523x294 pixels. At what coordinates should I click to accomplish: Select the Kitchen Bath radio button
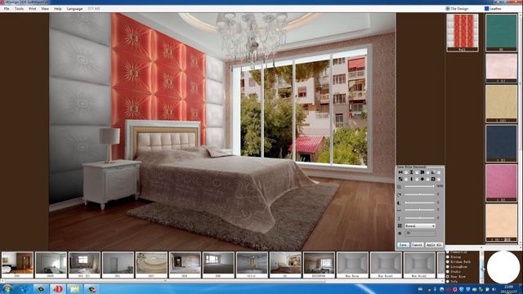pyautogui.click(x=448, y=262)
